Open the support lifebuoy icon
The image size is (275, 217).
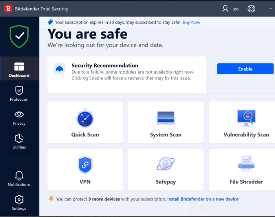251,9
